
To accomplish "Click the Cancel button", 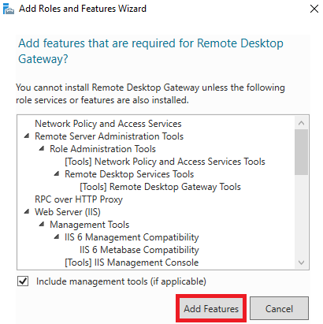I will 279,308.
